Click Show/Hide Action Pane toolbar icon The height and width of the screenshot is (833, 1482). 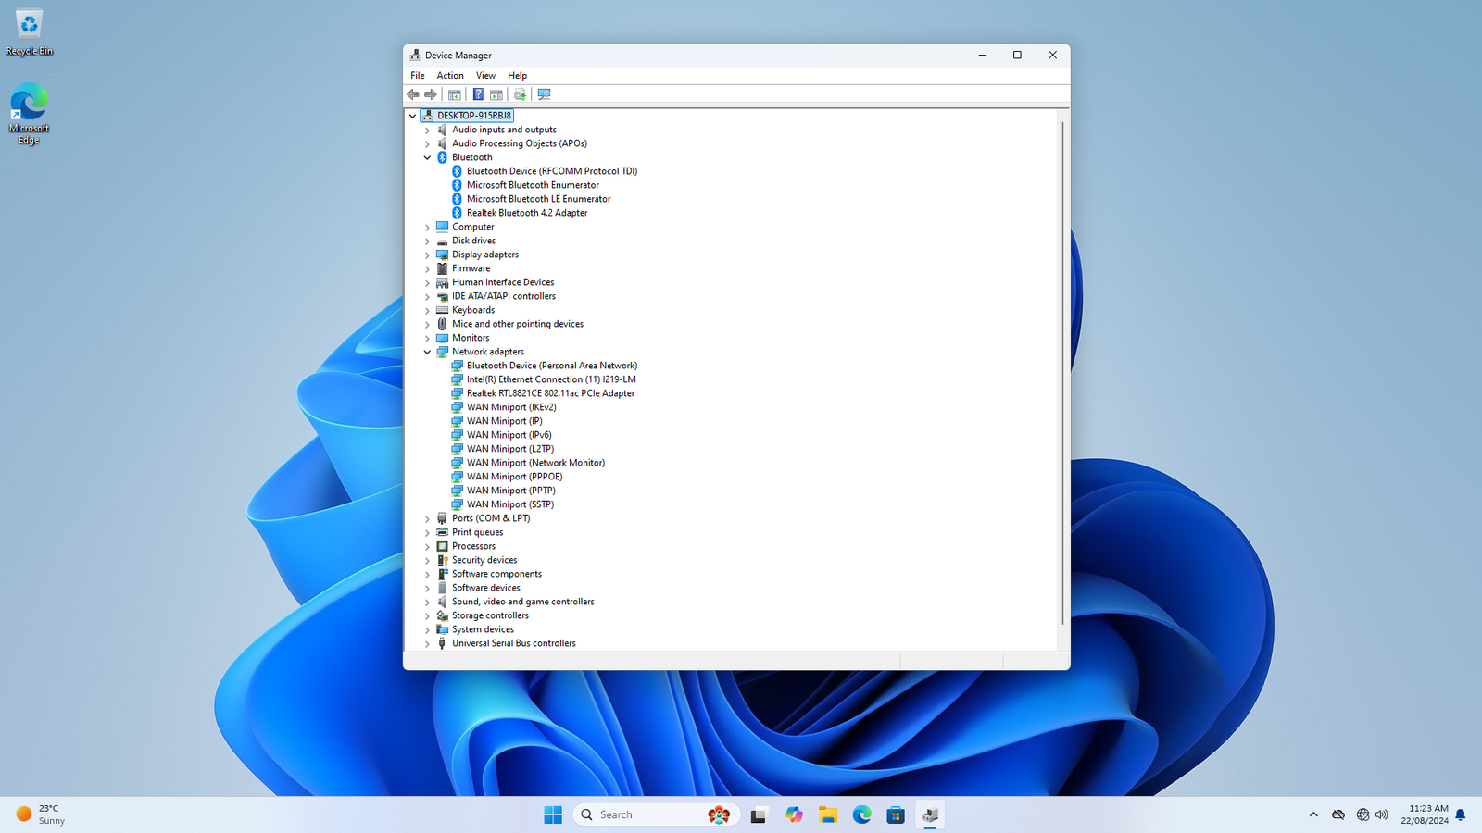click(x=496, y=94)
